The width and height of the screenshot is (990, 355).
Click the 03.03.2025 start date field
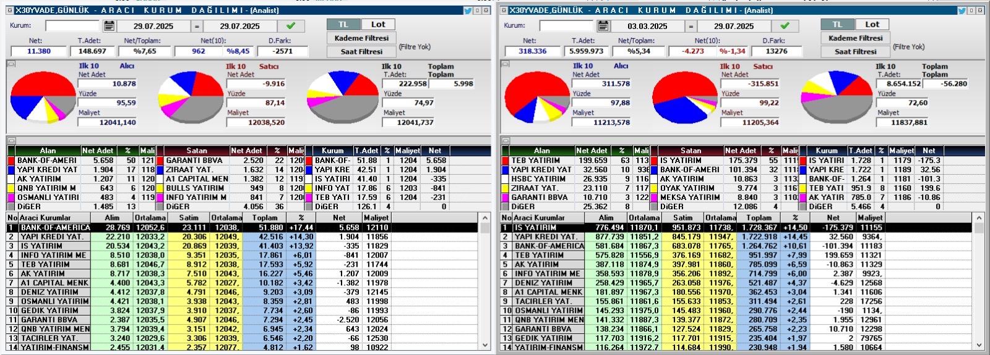click(x=647, y=26)
